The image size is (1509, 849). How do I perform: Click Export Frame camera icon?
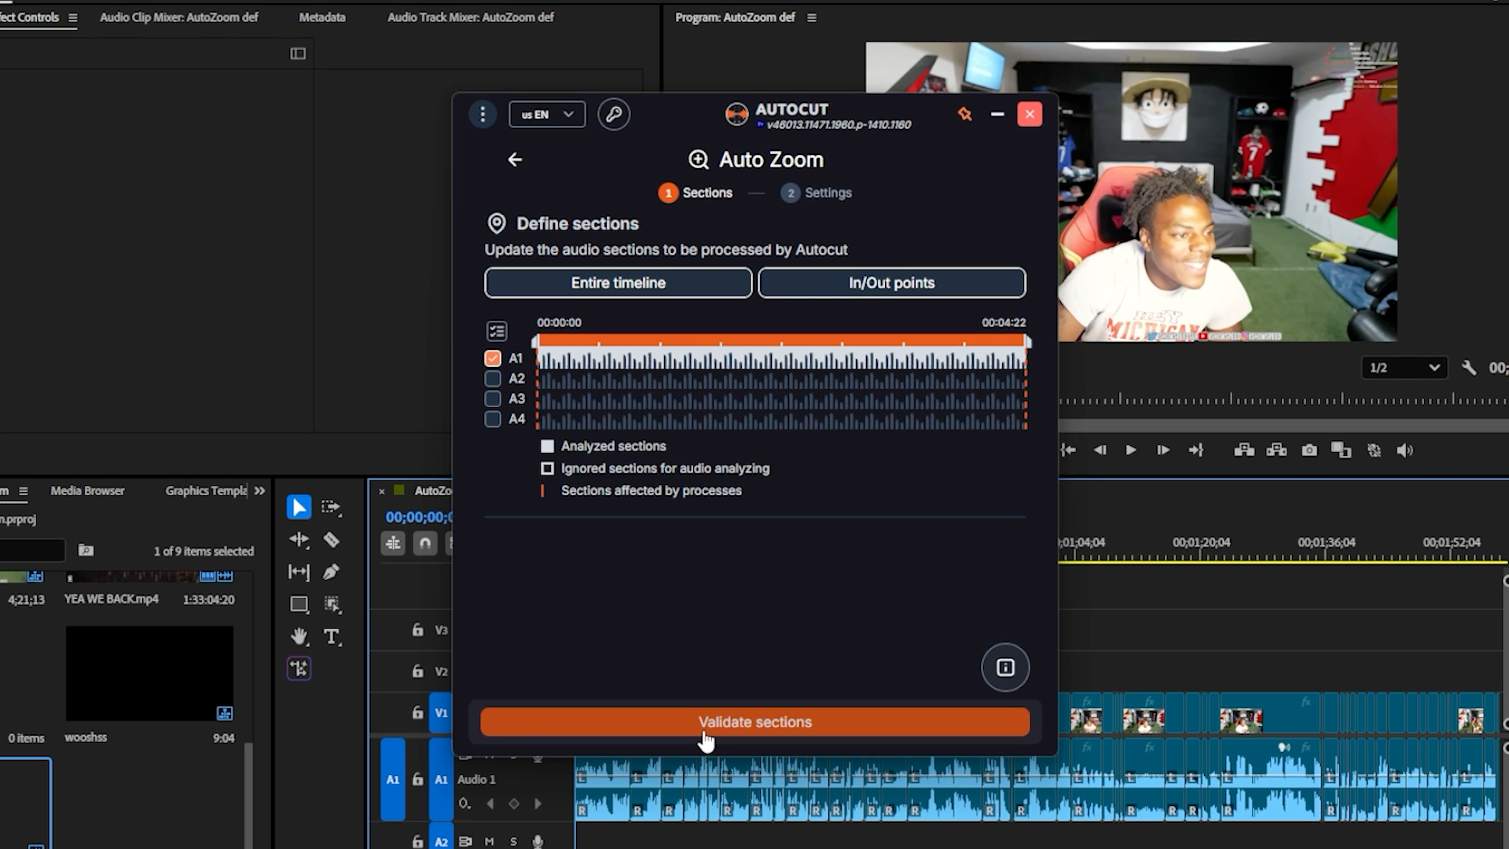pyautogui.click(x=1309, y=450)
